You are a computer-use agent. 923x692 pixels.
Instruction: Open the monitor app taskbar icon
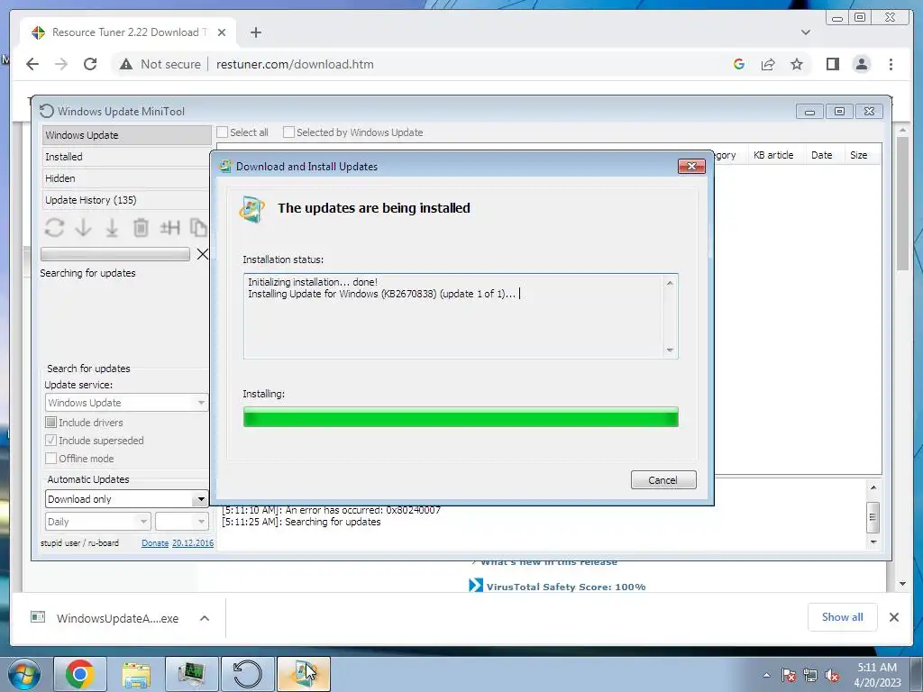(192, 674)
